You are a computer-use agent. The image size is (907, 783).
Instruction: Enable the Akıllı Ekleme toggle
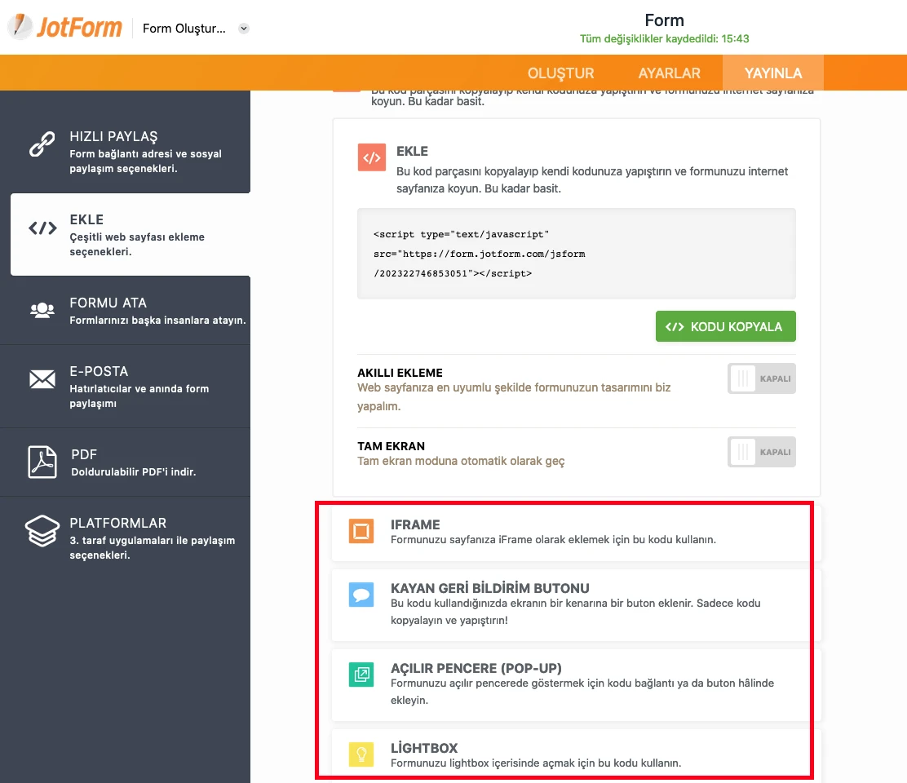point(761,379)
